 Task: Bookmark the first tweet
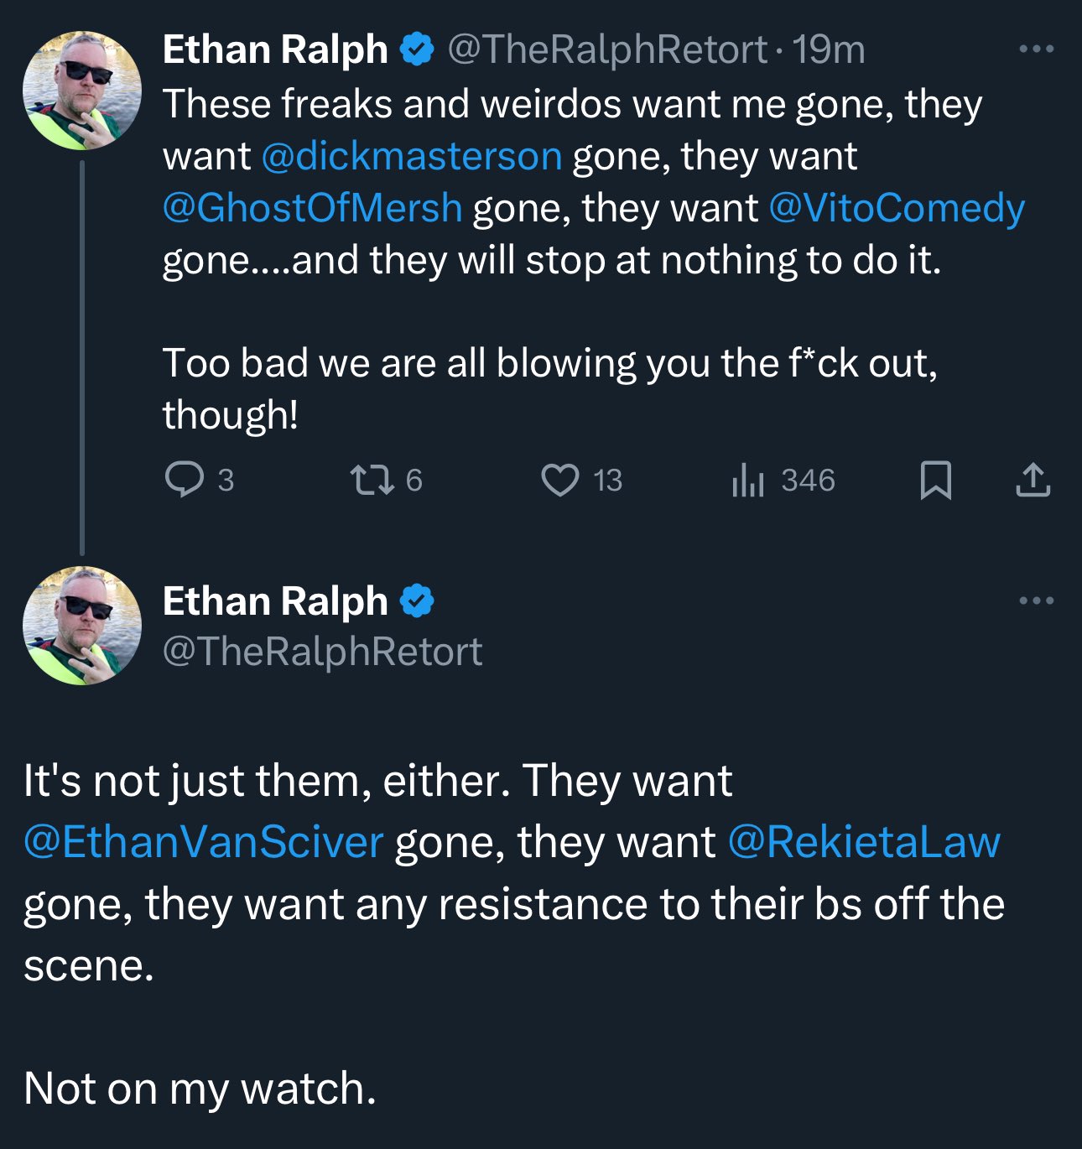tap(936, 481)
